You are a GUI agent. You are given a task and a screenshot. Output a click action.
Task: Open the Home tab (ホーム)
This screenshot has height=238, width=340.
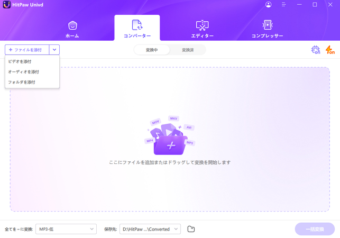coord(72,29)
